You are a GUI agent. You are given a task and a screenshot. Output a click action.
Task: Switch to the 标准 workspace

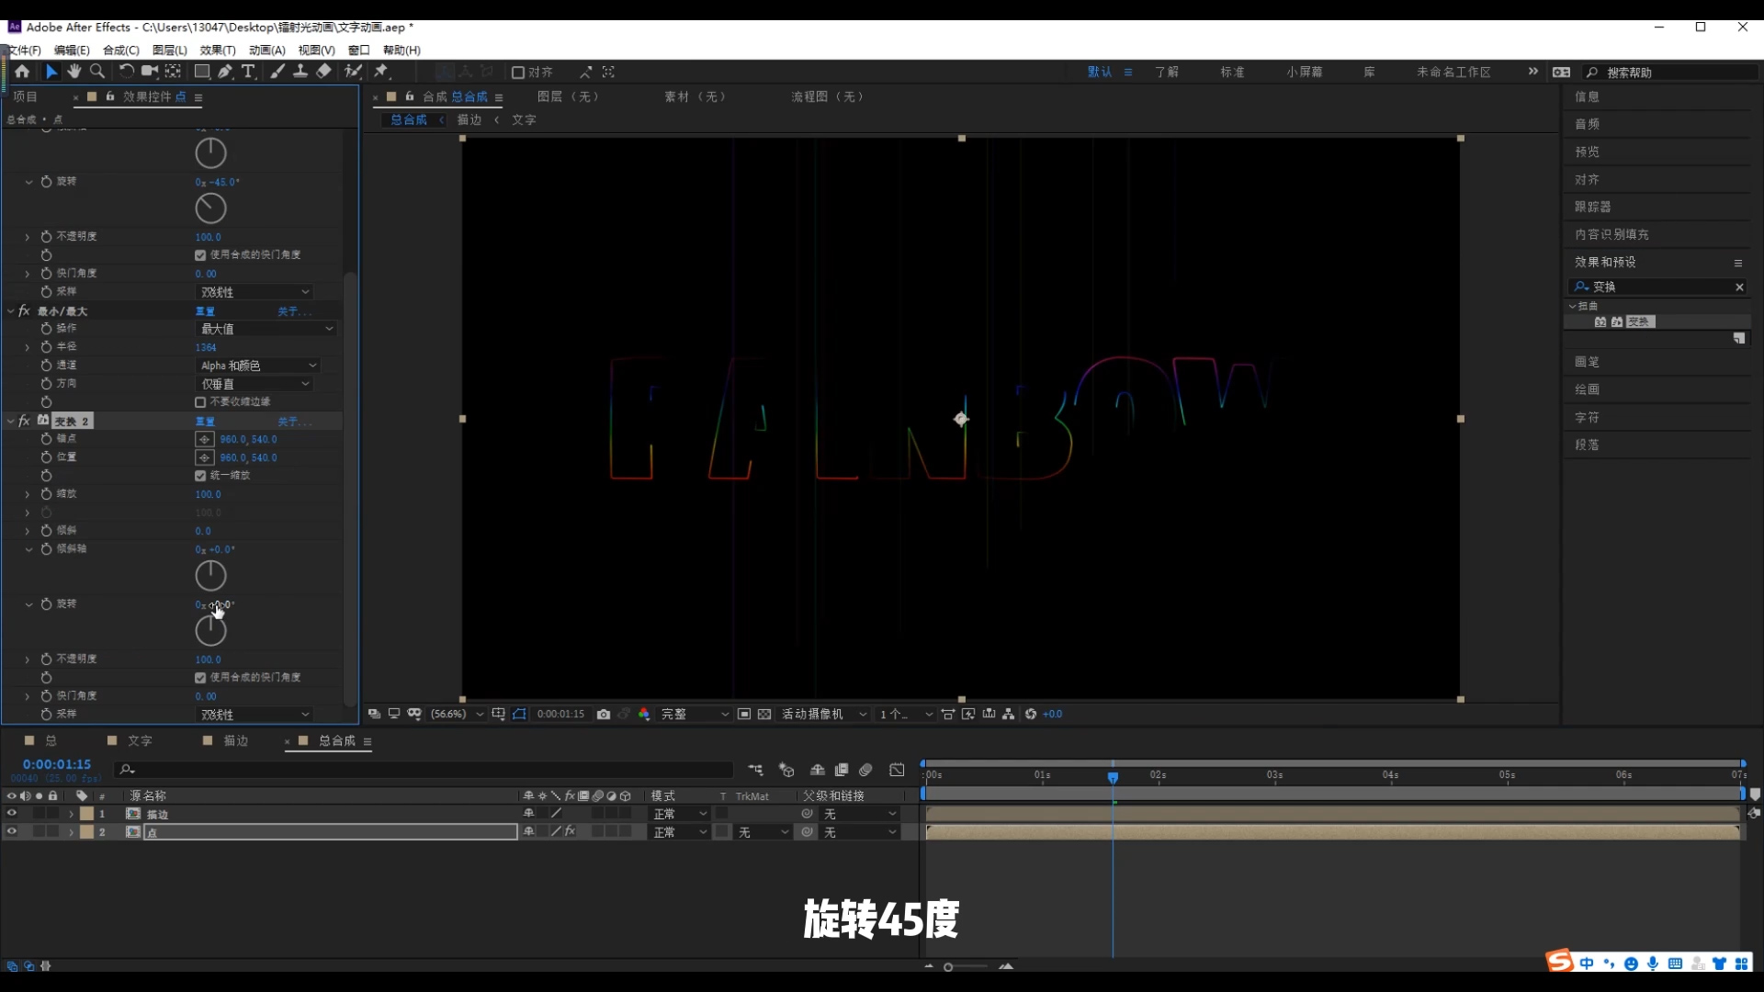click(x=1232, y=72)
